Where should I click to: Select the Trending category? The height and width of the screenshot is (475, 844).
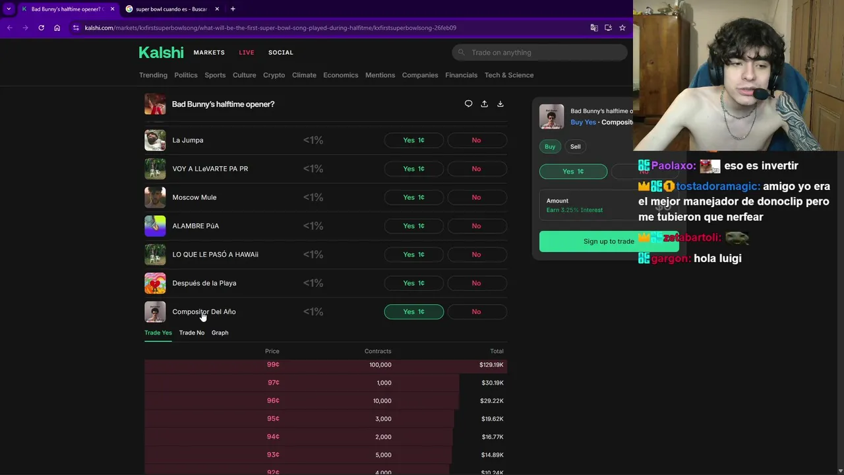click(153, 75)
